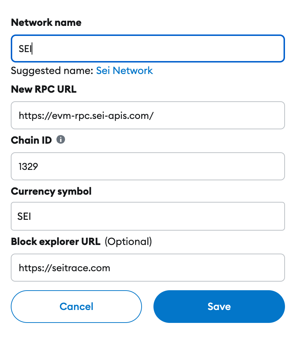Place cursor in the 1329 value
Image resolution: width=299 pixels, height=352 pixels.
28,167
